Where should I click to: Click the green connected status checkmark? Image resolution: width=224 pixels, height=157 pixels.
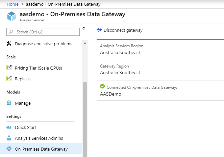(102, 87)
